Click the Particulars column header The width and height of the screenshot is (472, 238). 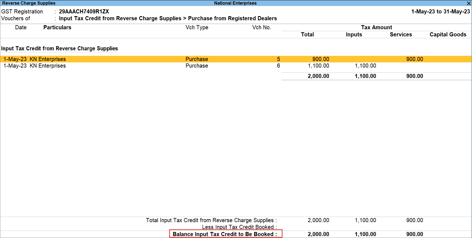point(57,27)
